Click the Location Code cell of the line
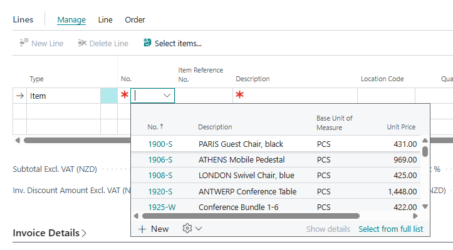 [x=386, y=96]
